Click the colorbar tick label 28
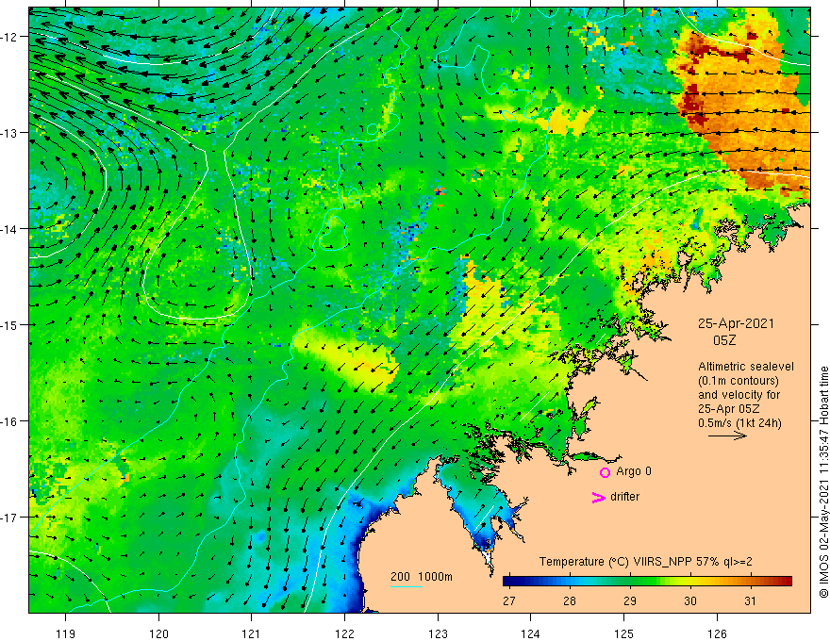Screen dimensions: 830x641 (570, 600)
